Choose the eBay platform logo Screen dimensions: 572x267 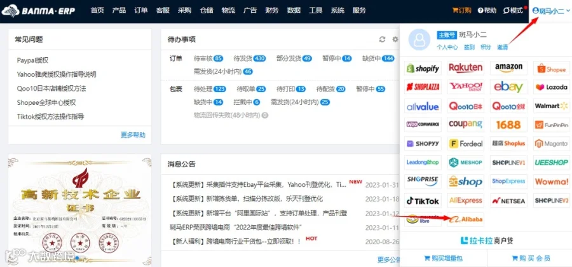[508, 87]
